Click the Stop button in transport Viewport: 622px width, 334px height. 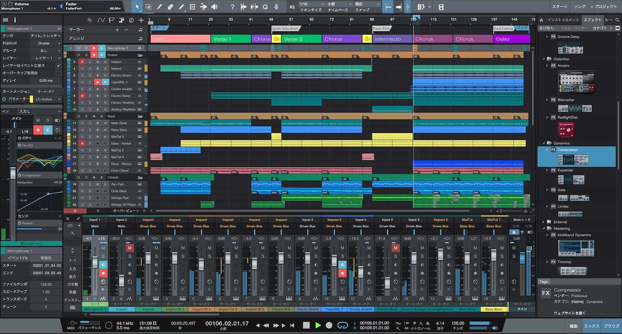pyautogui.click(x=306, y=325)
